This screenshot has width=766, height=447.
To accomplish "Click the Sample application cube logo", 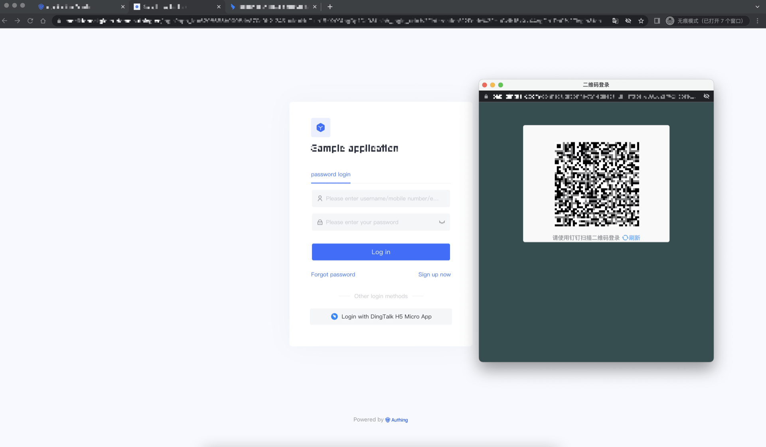I will coord(320,127).
